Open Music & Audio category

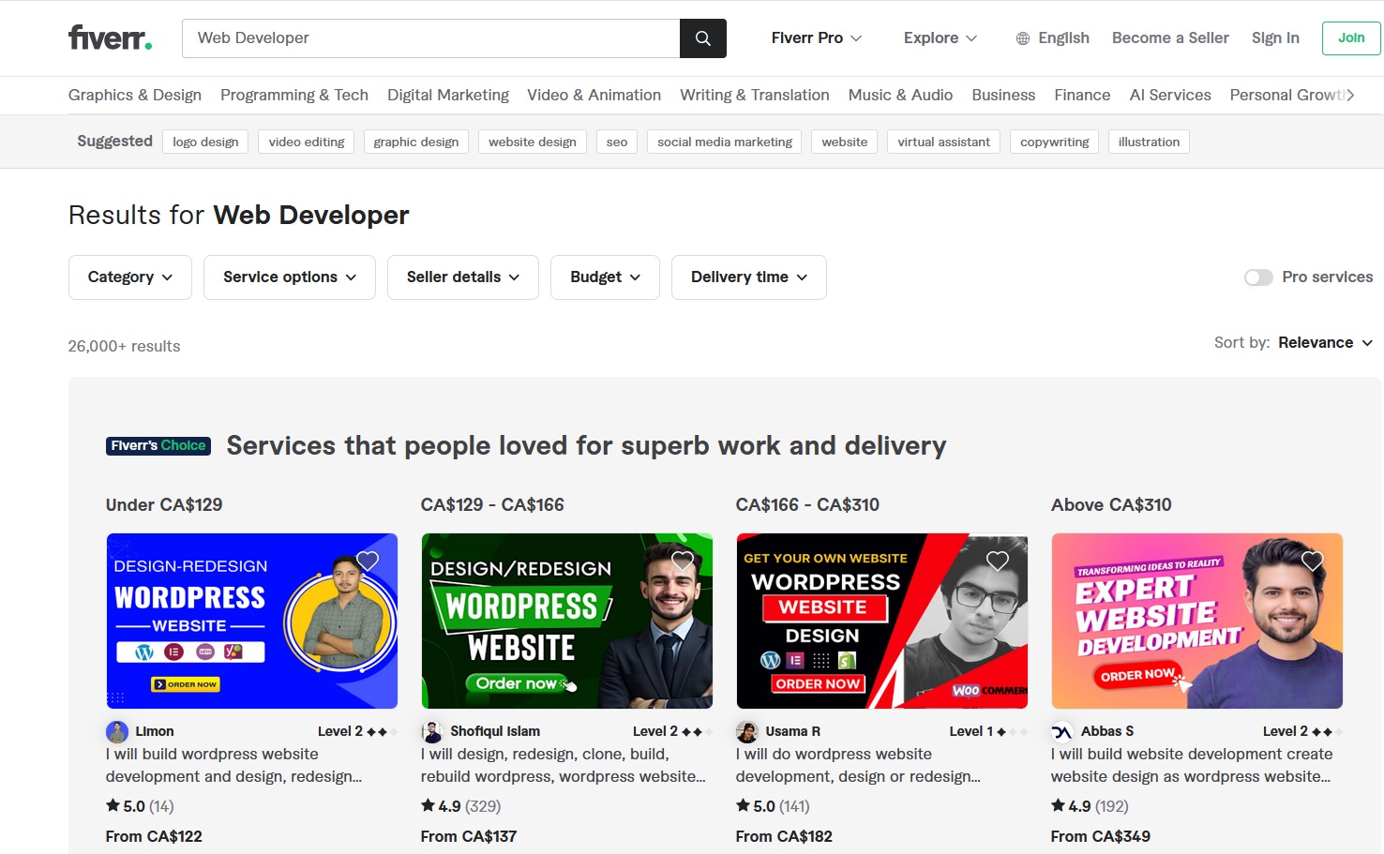(x=900, y=95)
